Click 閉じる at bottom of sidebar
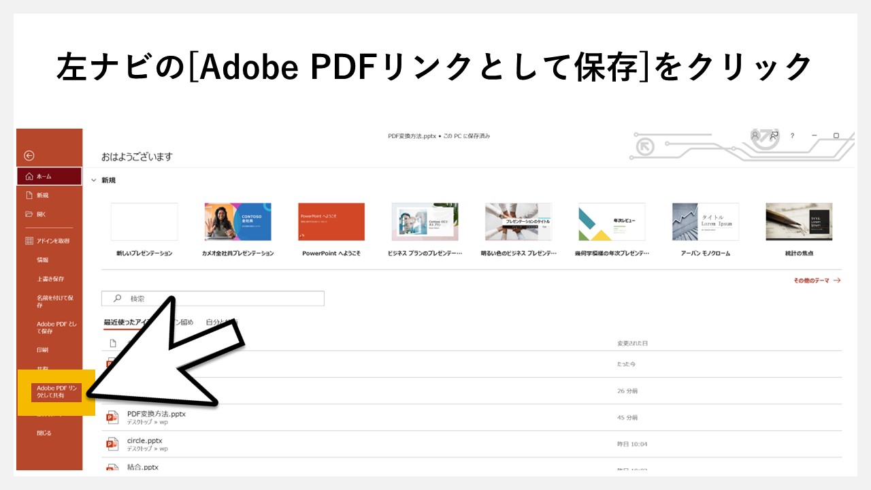This screenshot has height=490, width=871. click(42, 431)
